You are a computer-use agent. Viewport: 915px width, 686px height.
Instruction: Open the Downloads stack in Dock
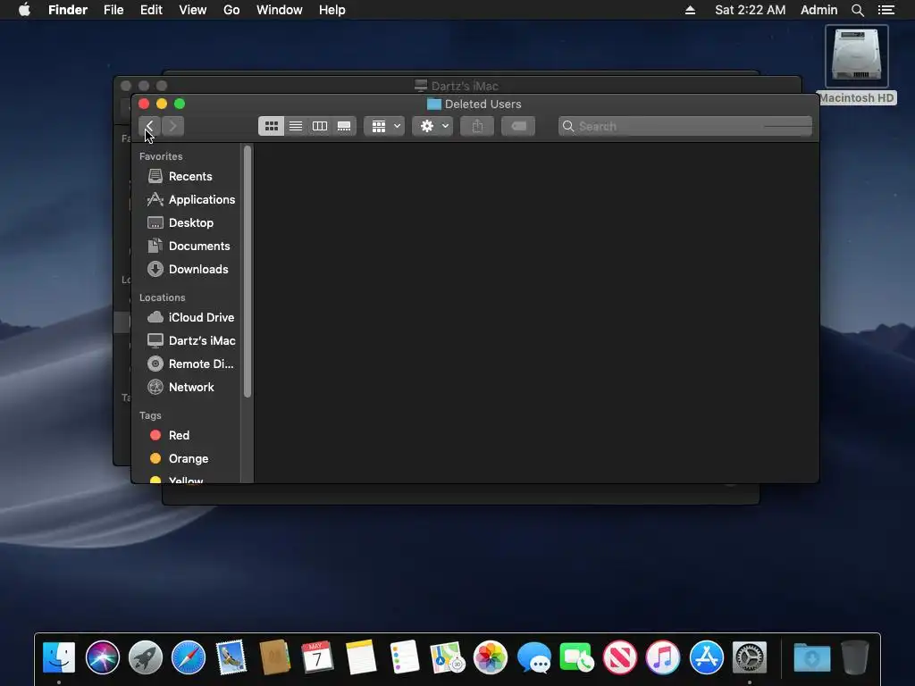tap(811, 657)
